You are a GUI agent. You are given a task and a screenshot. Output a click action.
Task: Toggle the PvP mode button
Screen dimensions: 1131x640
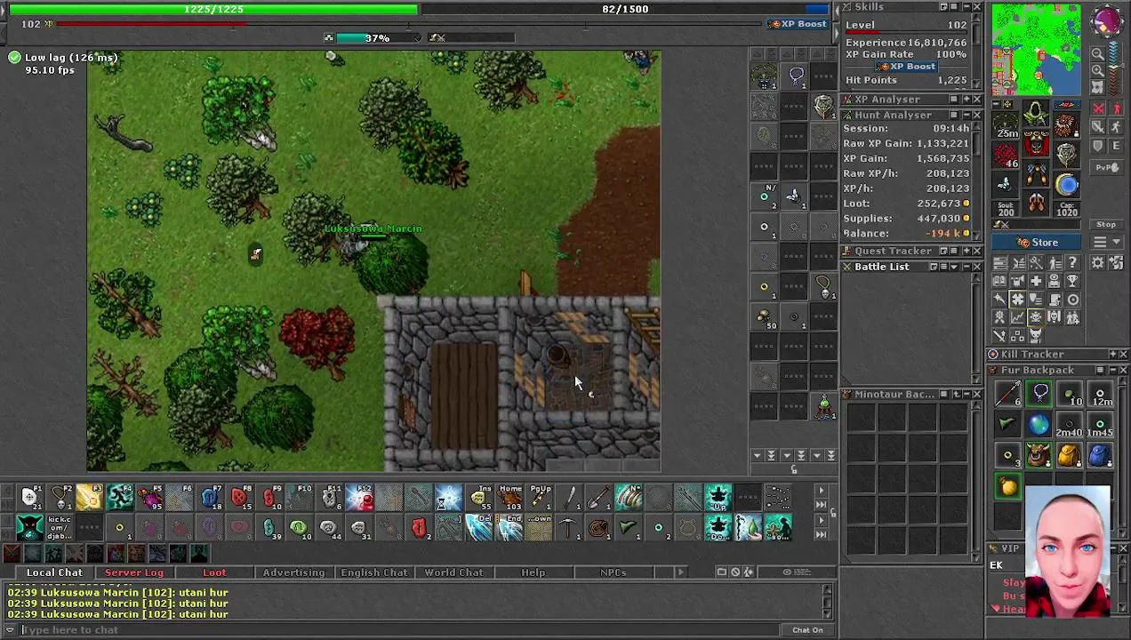tap(1106, 167)
